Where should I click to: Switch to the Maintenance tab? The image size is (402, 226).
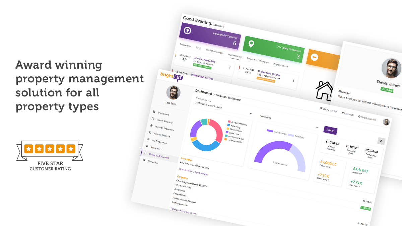pyautogui.click(x=234, y=55)
